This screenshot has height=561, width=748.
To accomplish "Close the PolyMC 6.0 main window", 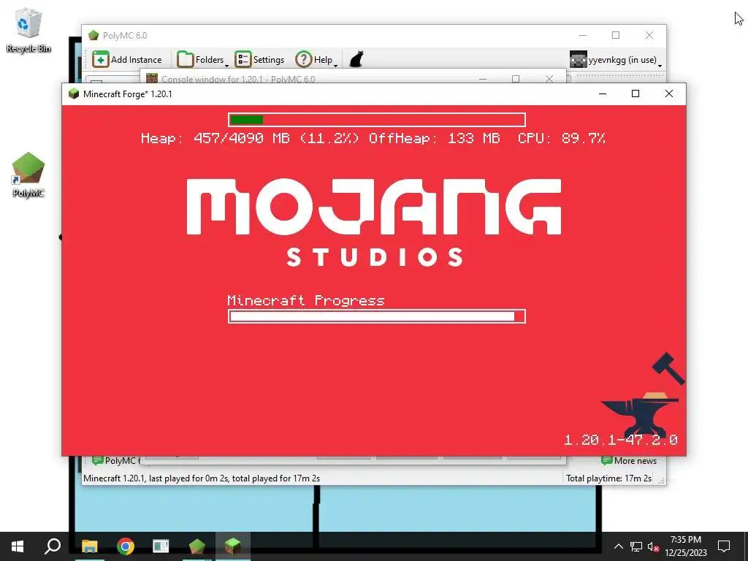I will [649, 35].
